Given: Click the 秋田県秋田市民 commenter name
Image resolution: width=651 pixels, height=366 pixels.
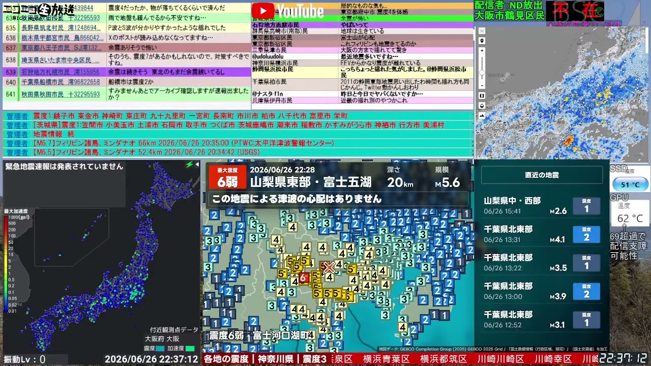Looking at the screenshot, I should click(x=60, y=94).
